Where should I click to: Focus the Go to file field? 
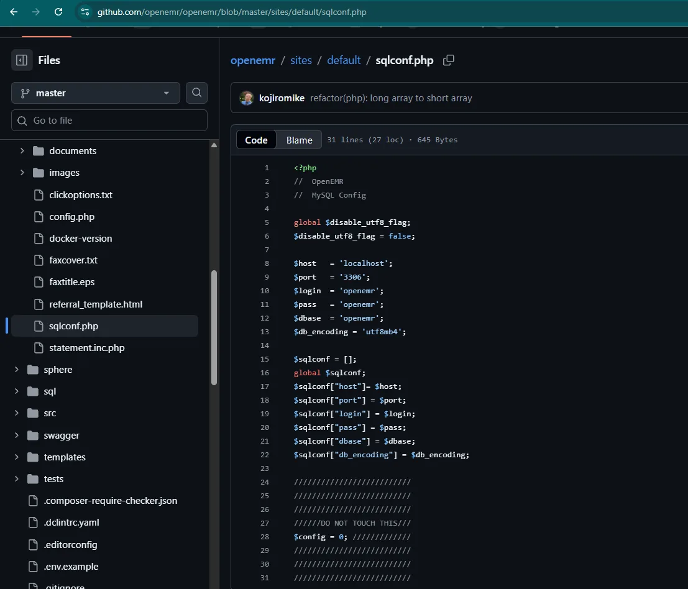[x=109, y=120]
